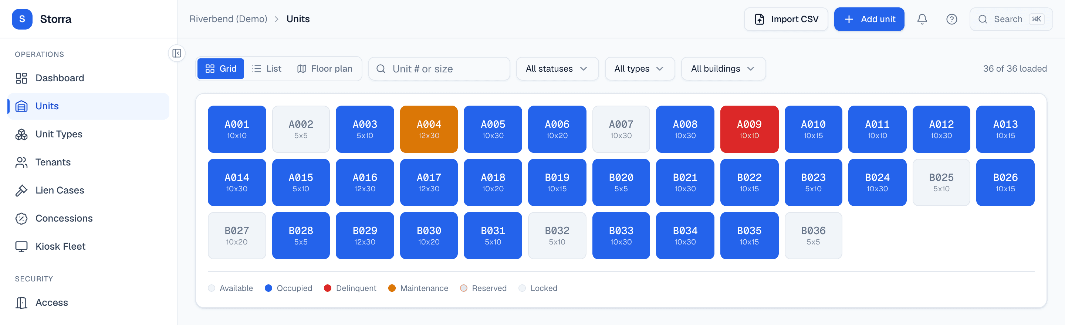Select unit B036 tile

pos(813,236)
